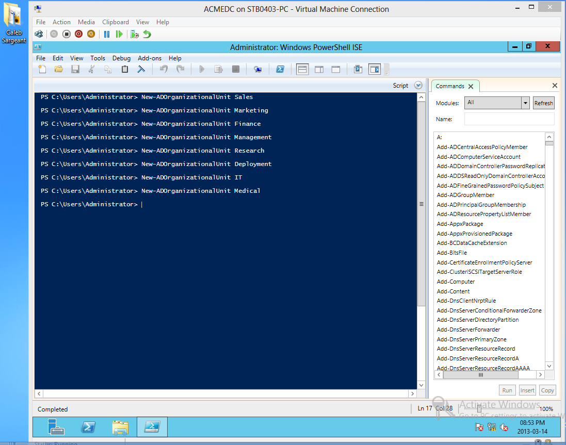Image resolution: width=566 pixels, height=445 pixels.
Task: Click the New script icon in ISE toolbar
Action: [42, 69]
